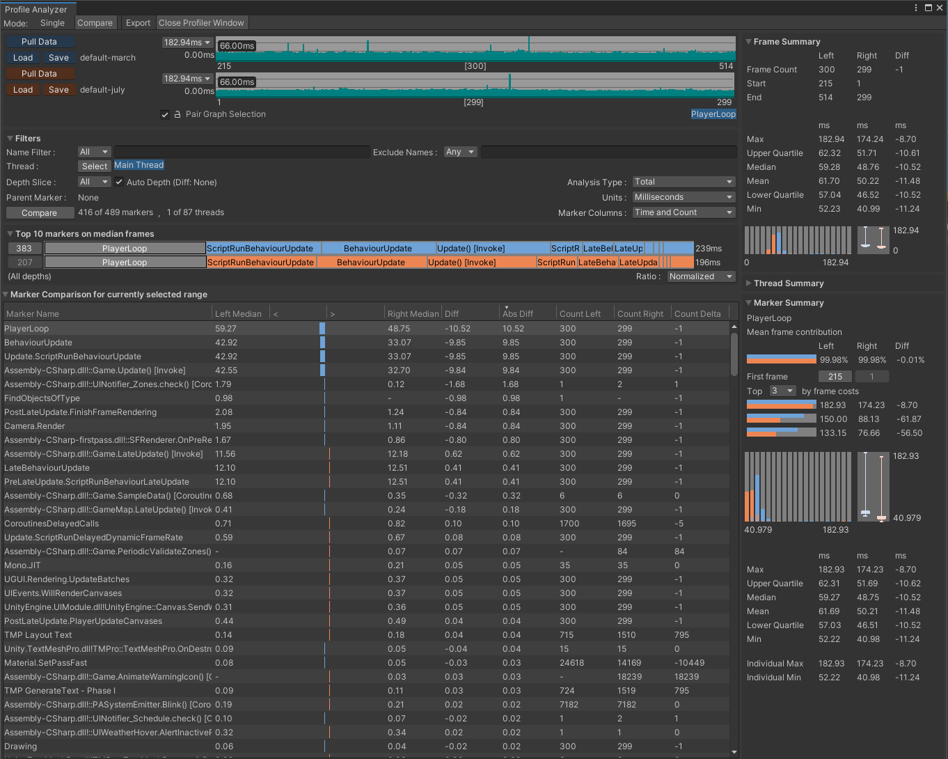The image size is (948, 759).
Task: Open Ratio Normalized dropdown
Action: (x=702, y=276)
